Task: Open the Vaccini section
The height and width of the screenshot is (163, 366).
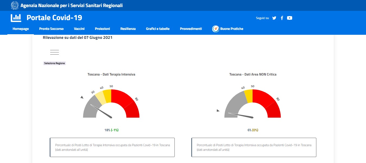Action: pyautogui.click(x=79, y=29)
